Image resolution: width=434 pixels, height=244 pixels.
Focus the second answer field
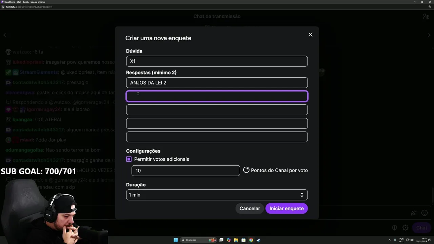(217, 96)
